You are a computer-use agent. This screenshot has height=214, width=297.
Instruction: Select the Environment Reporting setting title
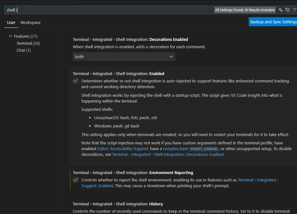coord(133,173)
